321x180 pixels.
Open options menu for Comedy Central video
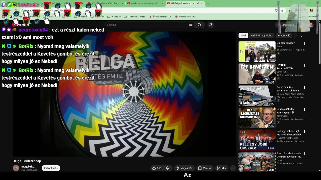coord(304,154)
